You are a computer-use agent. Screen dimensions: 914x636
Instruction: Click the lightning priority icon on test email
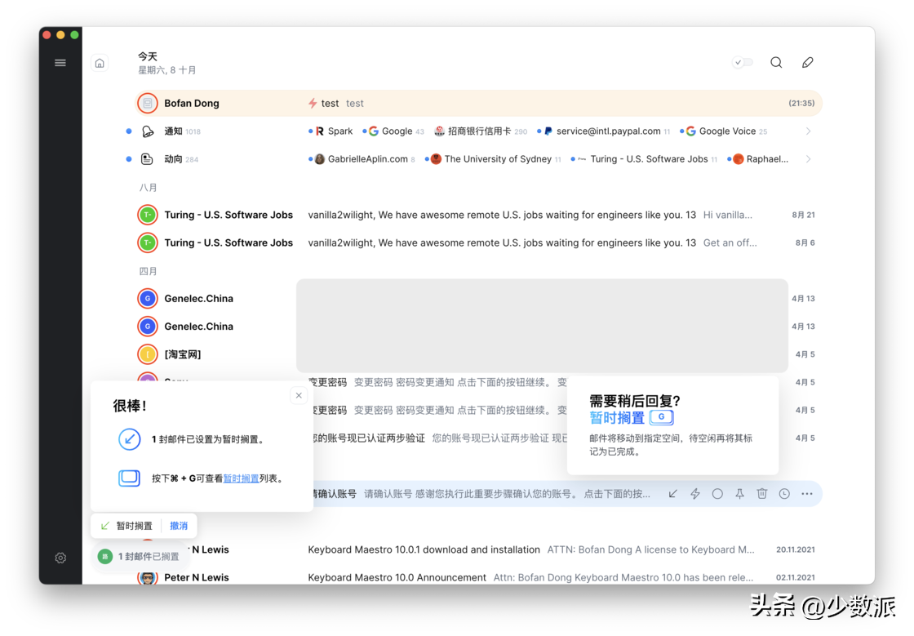(313, 103)
